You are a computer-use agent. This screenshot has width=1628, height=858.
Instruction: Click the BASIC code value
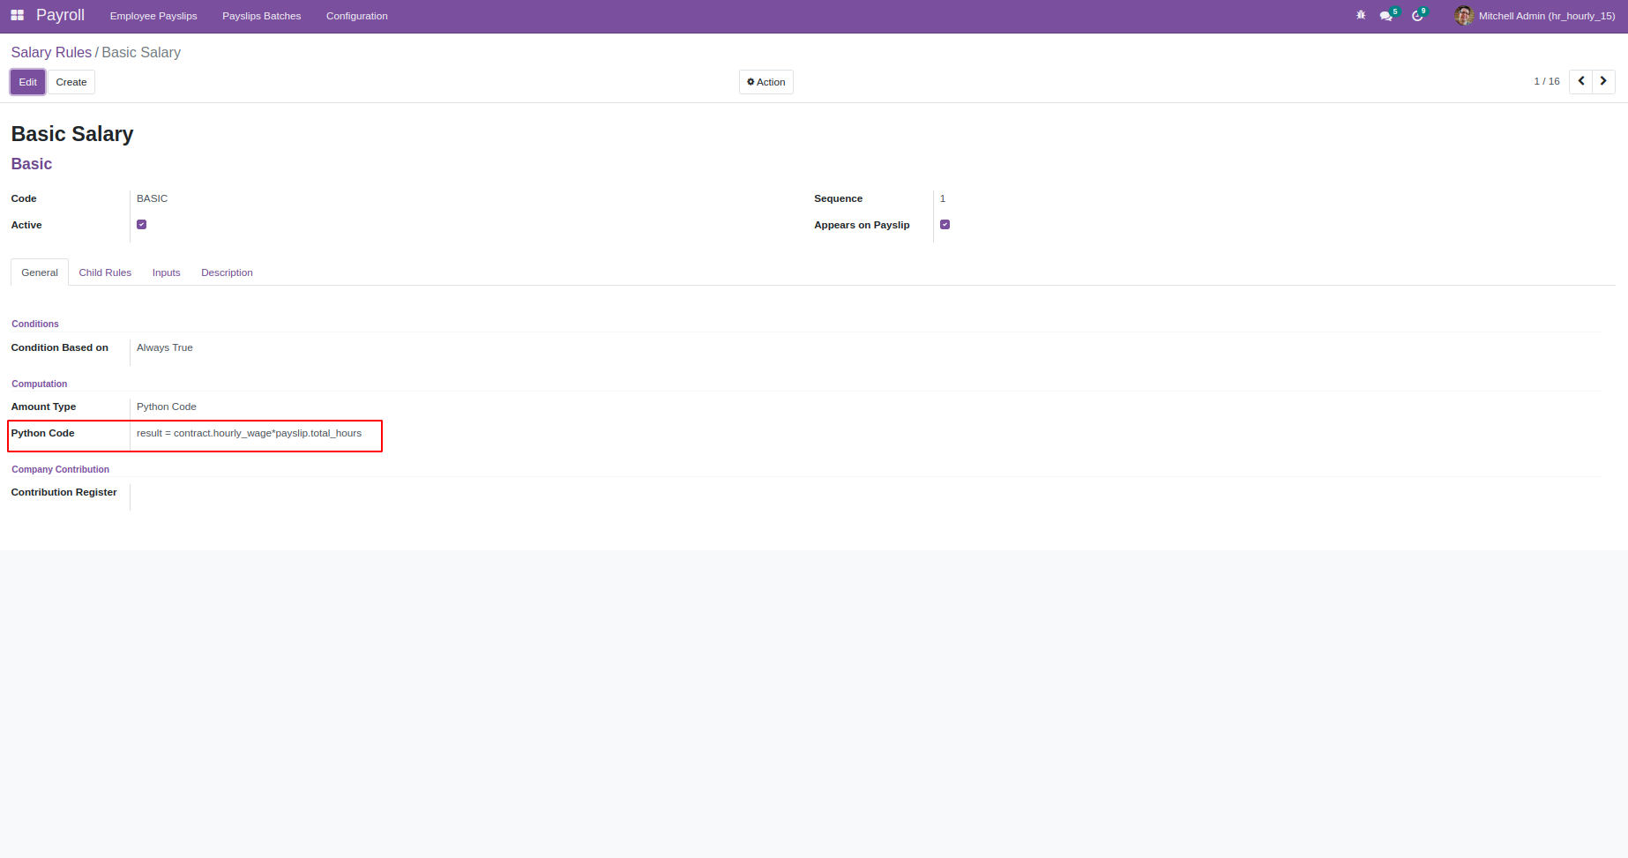click(x=152, y=198)
